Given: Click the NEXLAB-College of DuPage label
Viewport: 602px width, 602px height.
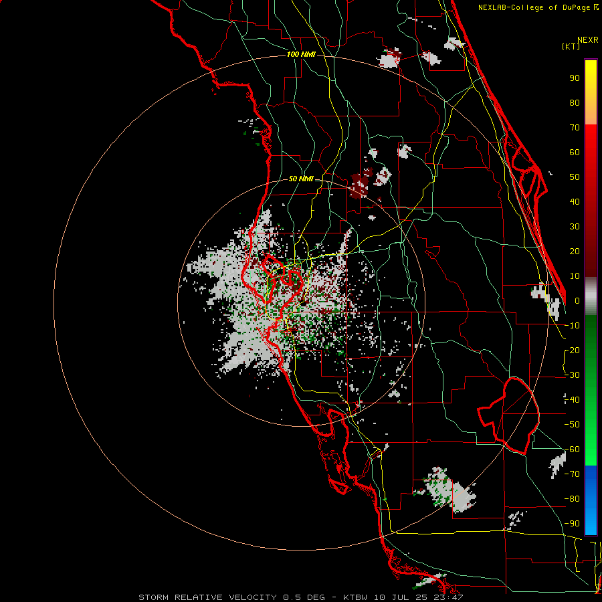Looking at the screenshot, I should click(x=534, y=7).
